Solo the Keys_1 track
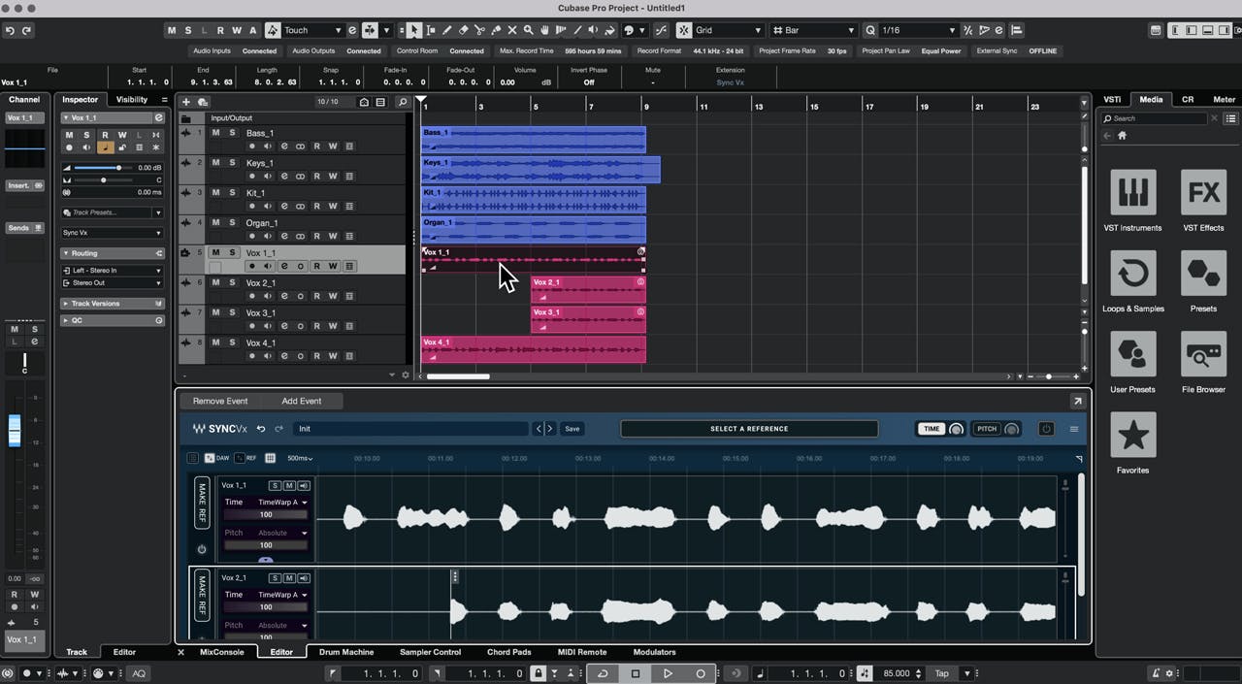The height and width of the screenshot is (684, 1242). pyautogui.click(x=232, y=163)
